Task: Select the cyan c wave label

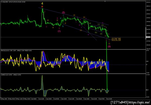Action: coord(63,15)
